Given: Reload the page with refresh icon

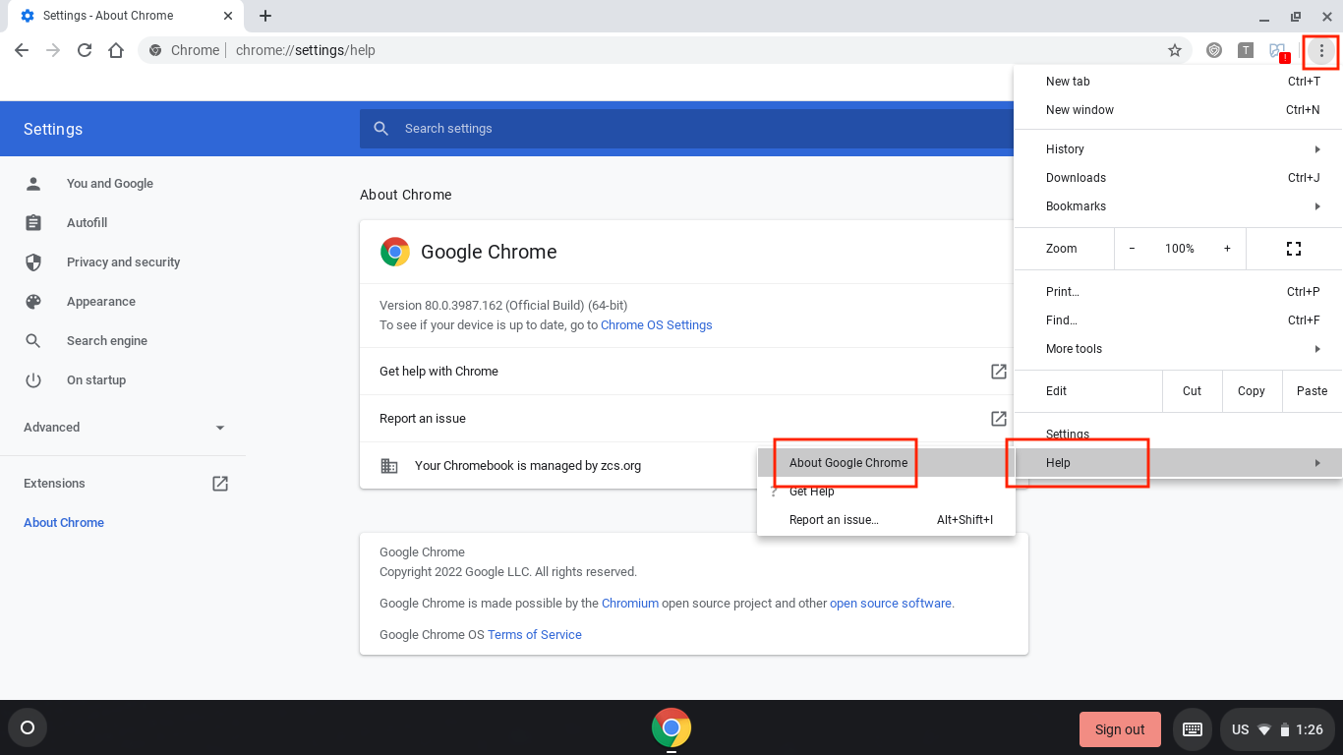Looking at the screenshot, I should [85, 50].
